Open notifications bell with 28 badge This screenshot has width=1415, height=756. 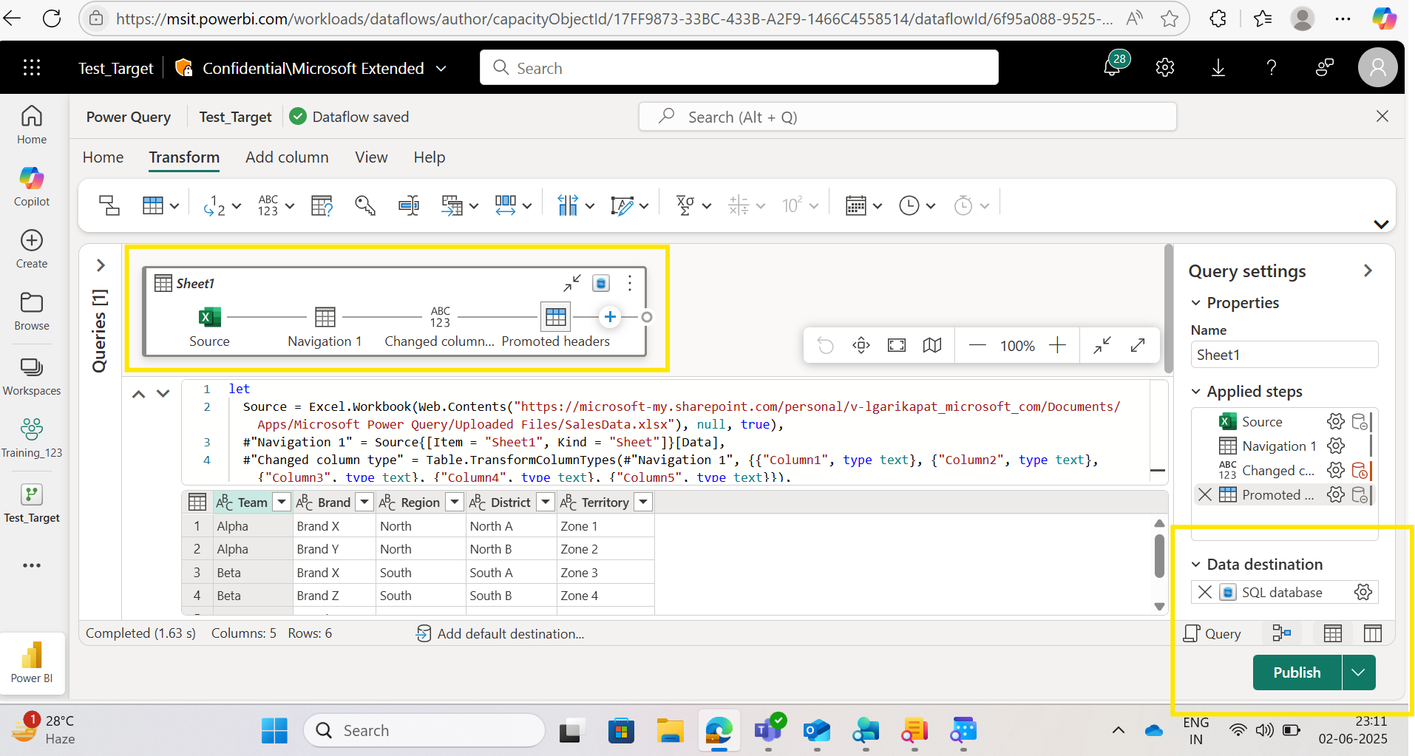[x=1113, y=67]
